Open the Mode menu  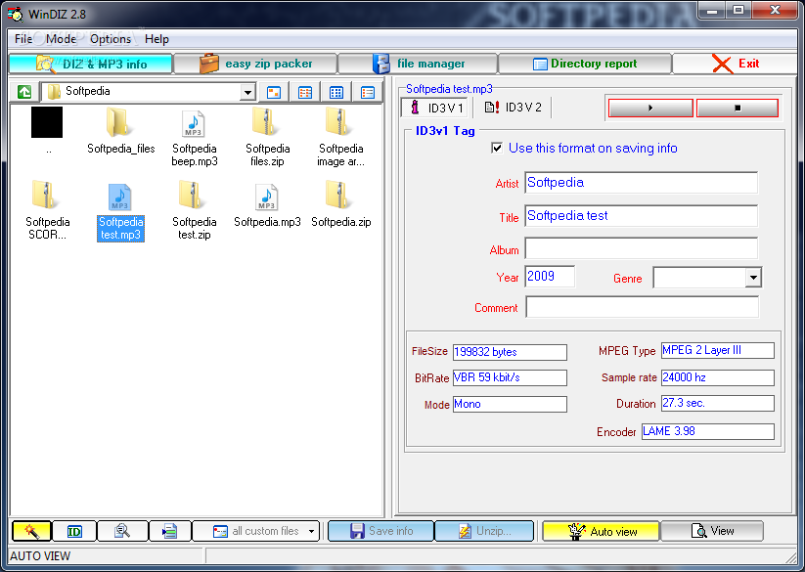coord(61,39)
